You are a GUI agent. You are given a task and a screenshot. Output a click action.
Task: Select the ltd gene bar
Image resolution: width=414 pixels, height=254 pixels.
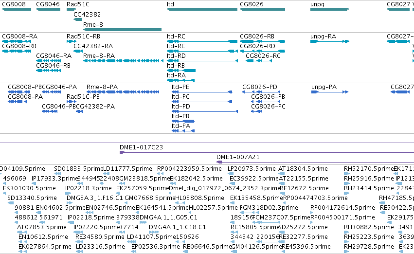(202, 9)
